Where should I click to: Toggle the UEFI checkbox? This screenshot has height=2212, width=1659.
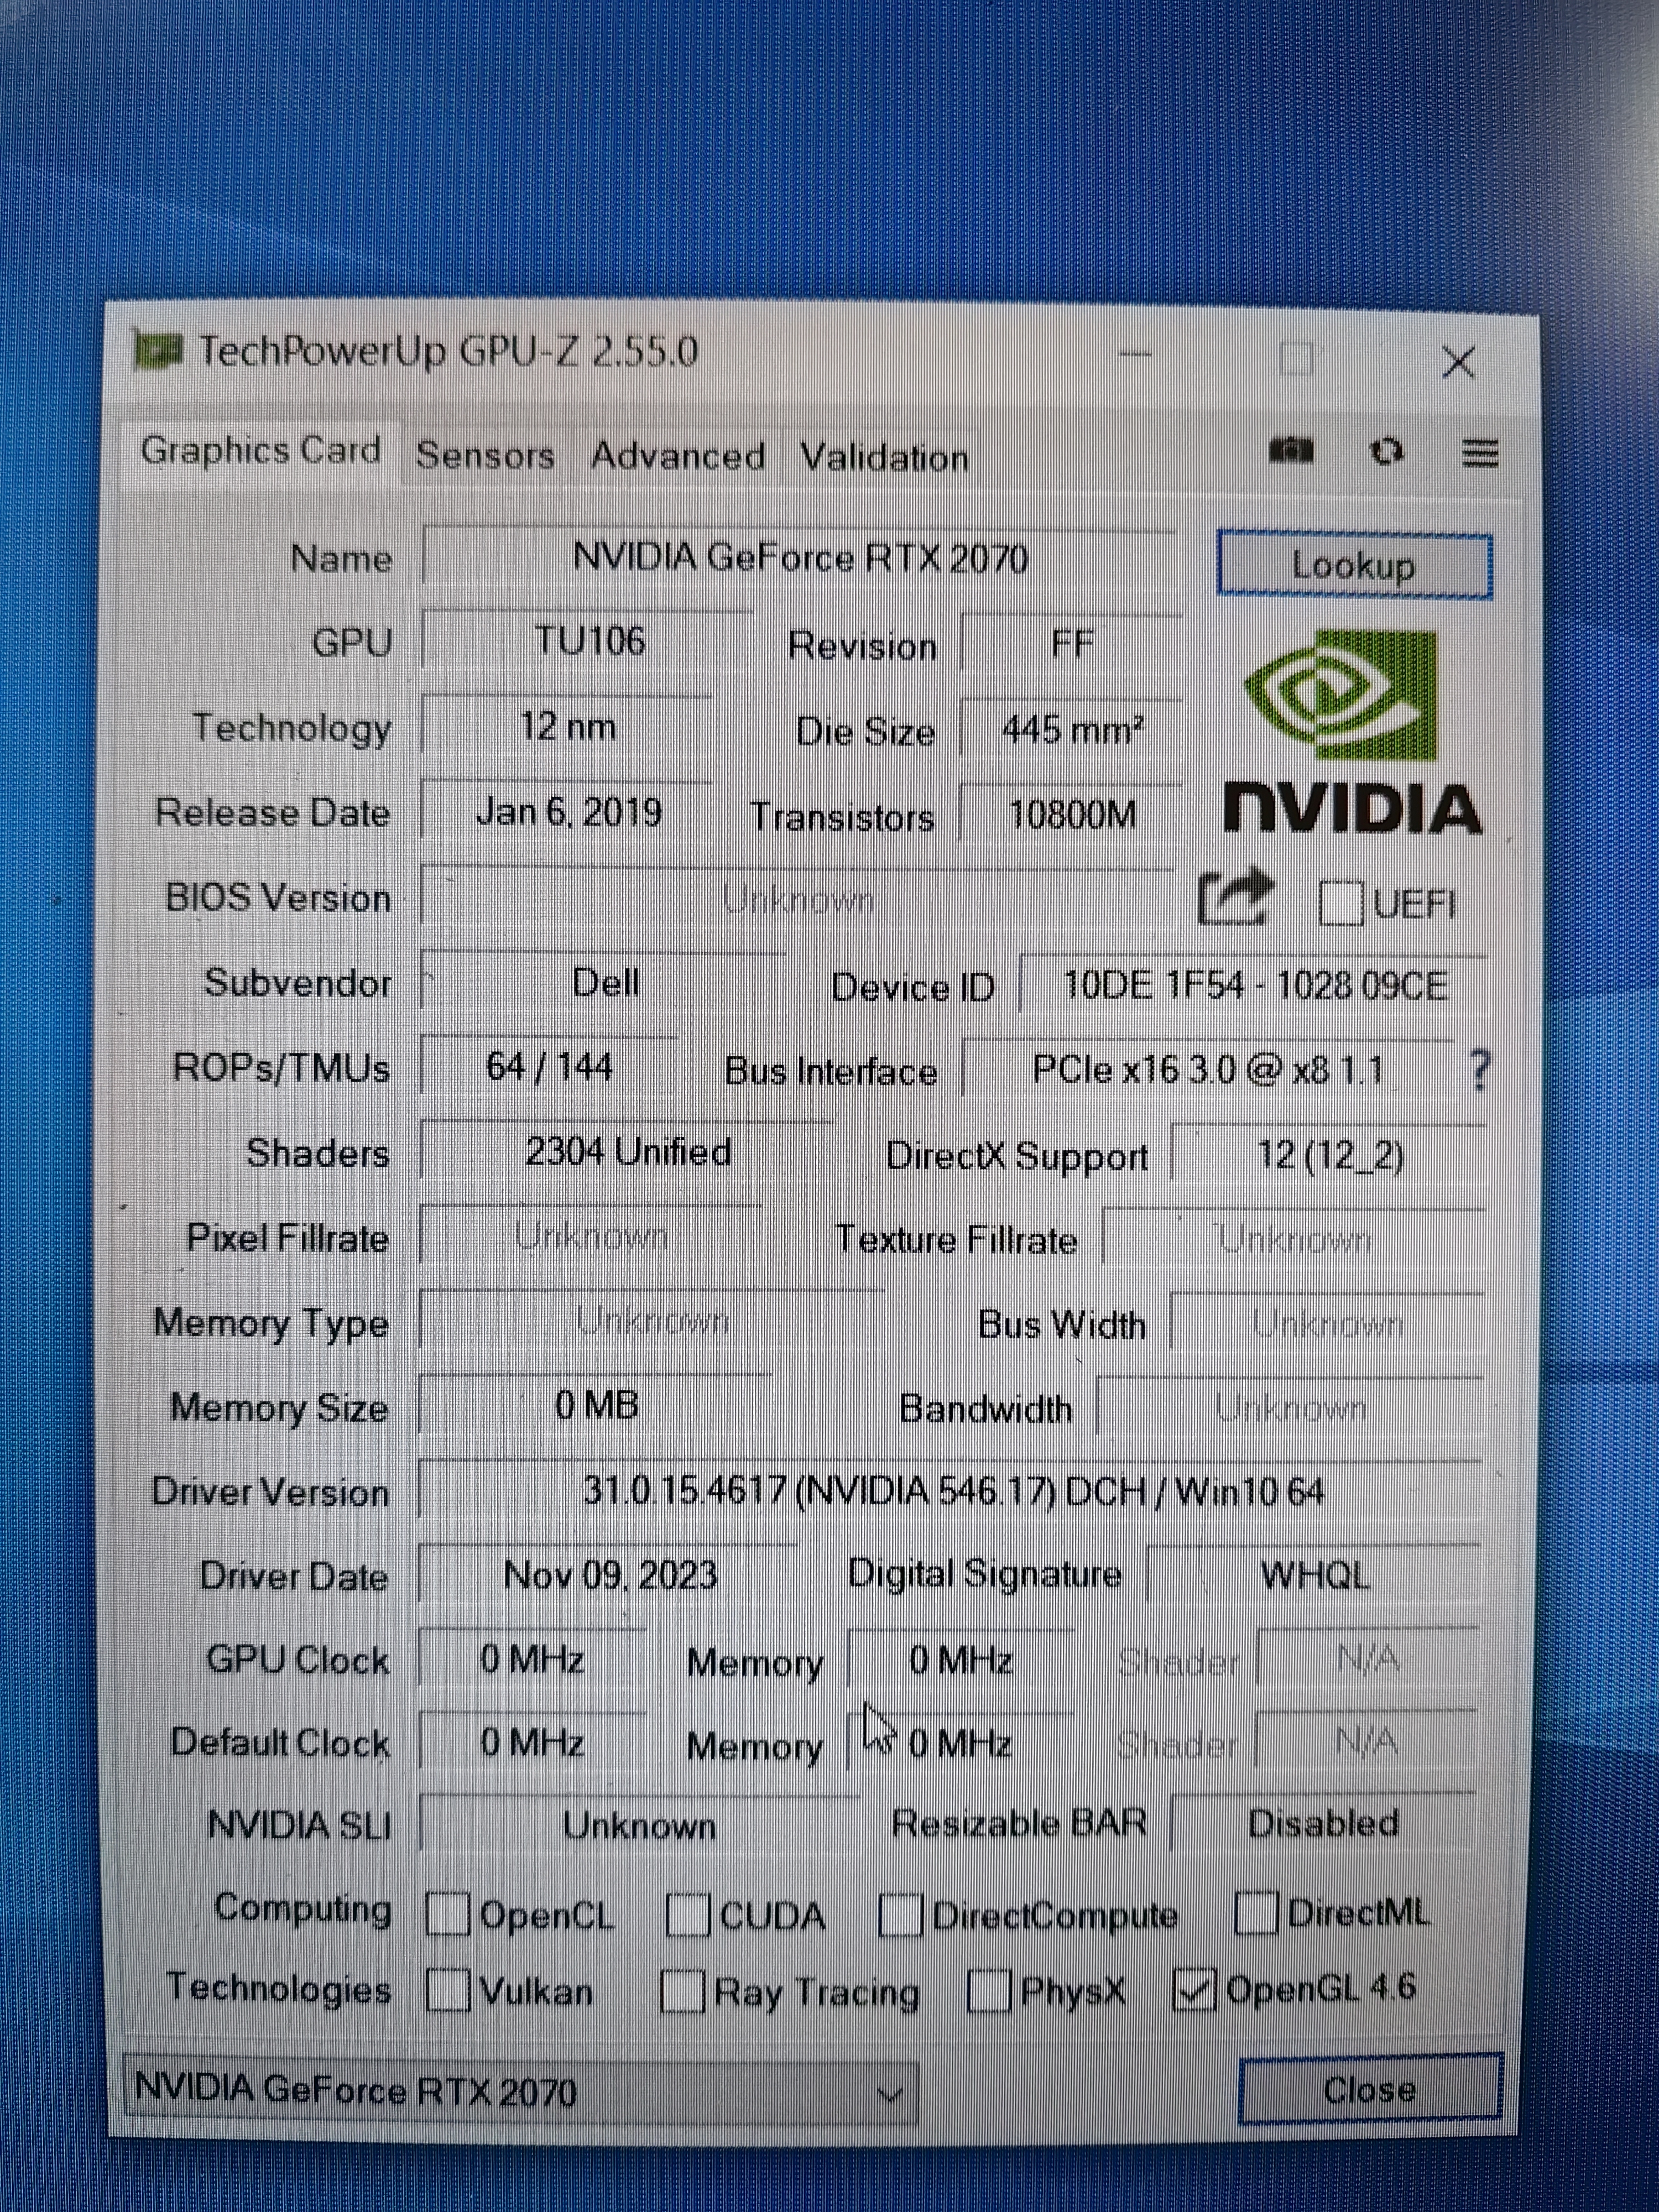click(x=1340, y=904)
